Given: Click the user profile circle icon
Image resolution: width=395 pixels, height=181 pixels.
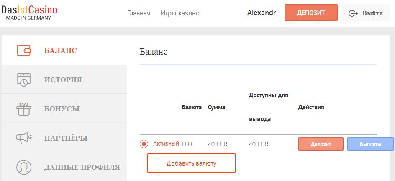Looking at the screenshot, I should (24, 167).
